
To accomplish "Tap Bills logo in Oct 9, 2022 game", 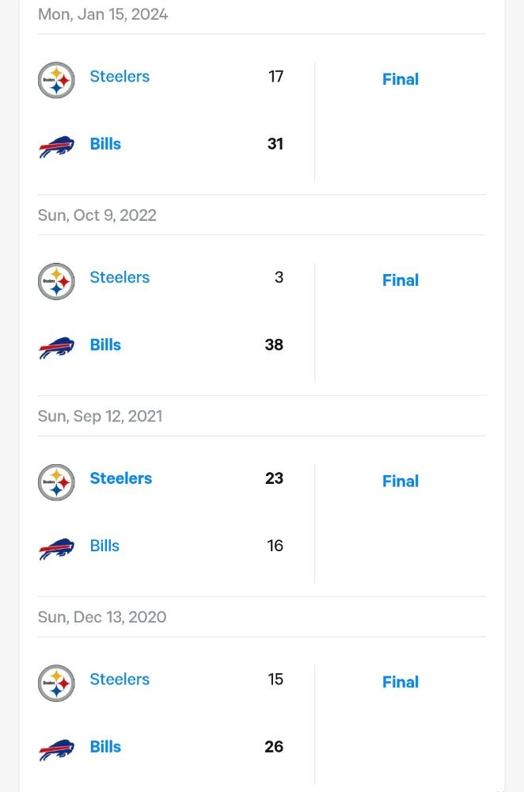I will pos(56,348).
